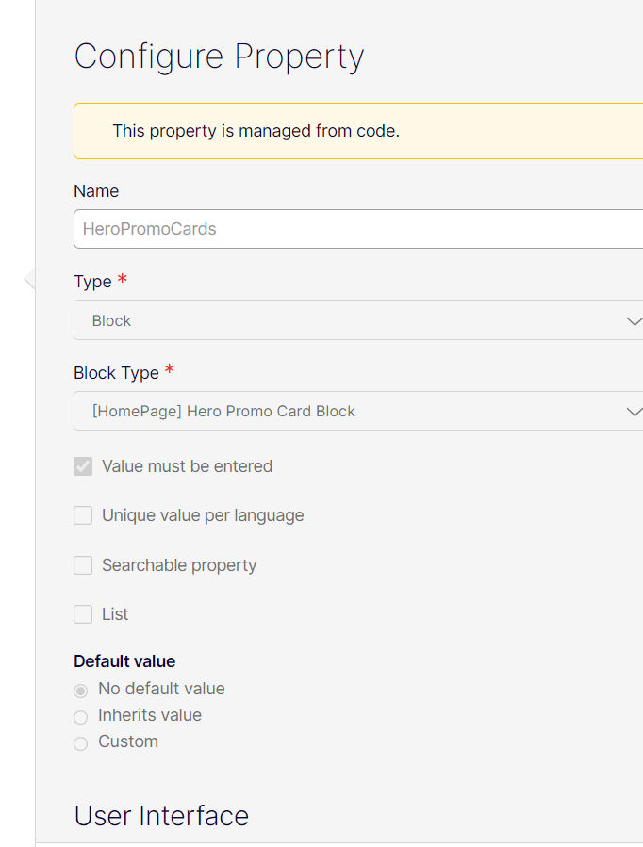Select the Custom default value option
Screen dimensions: 643x847
(x=81, y=743)
